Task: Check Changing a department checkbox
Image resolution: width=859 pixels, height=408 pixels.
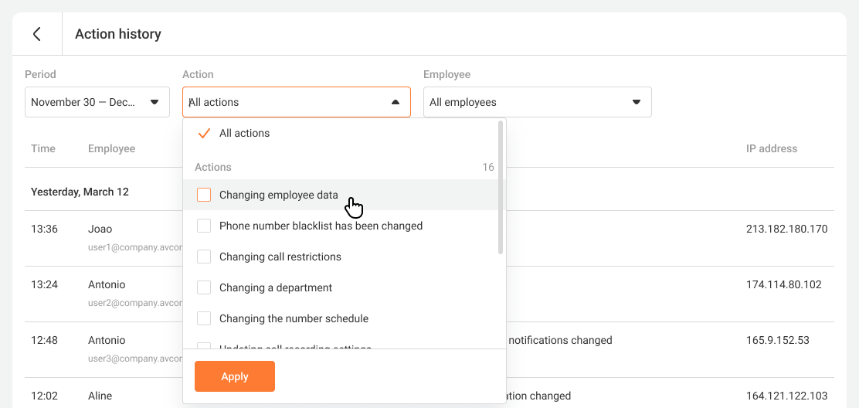Action: (x=204, y=287)
